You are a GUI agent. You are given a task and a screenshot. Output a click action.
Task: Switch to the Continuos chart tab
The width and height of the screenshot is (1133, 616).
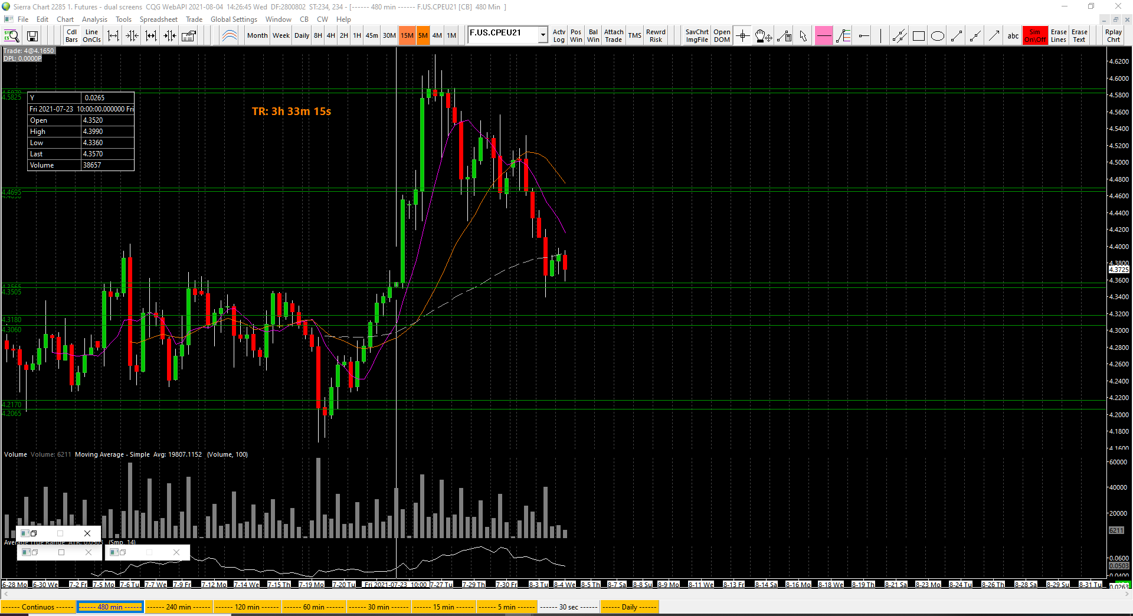coord(38,607)
